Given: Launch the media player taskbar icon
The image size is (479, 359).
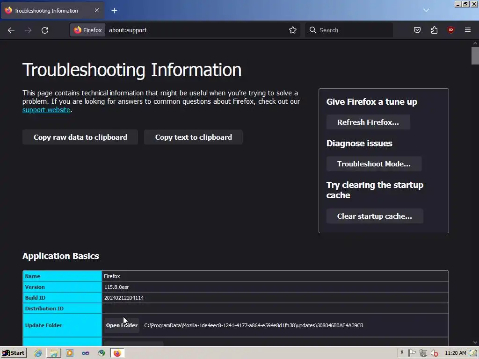Looking at the screenshot, I should coord(70,353).
